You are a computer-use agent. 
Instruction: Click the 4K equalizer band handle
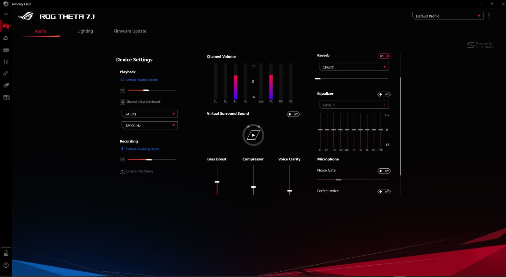tap(367, 129)
